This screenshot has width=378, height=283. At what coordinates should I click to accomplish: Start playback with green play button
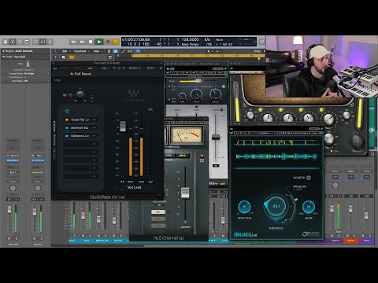[x=99, y=42]
